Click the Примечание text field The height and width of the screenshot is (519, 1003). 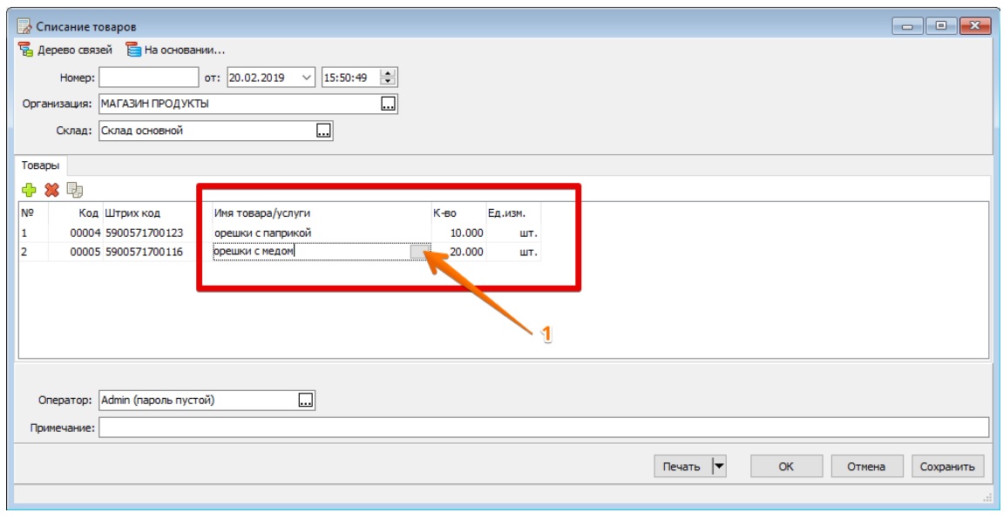(544, 428)
